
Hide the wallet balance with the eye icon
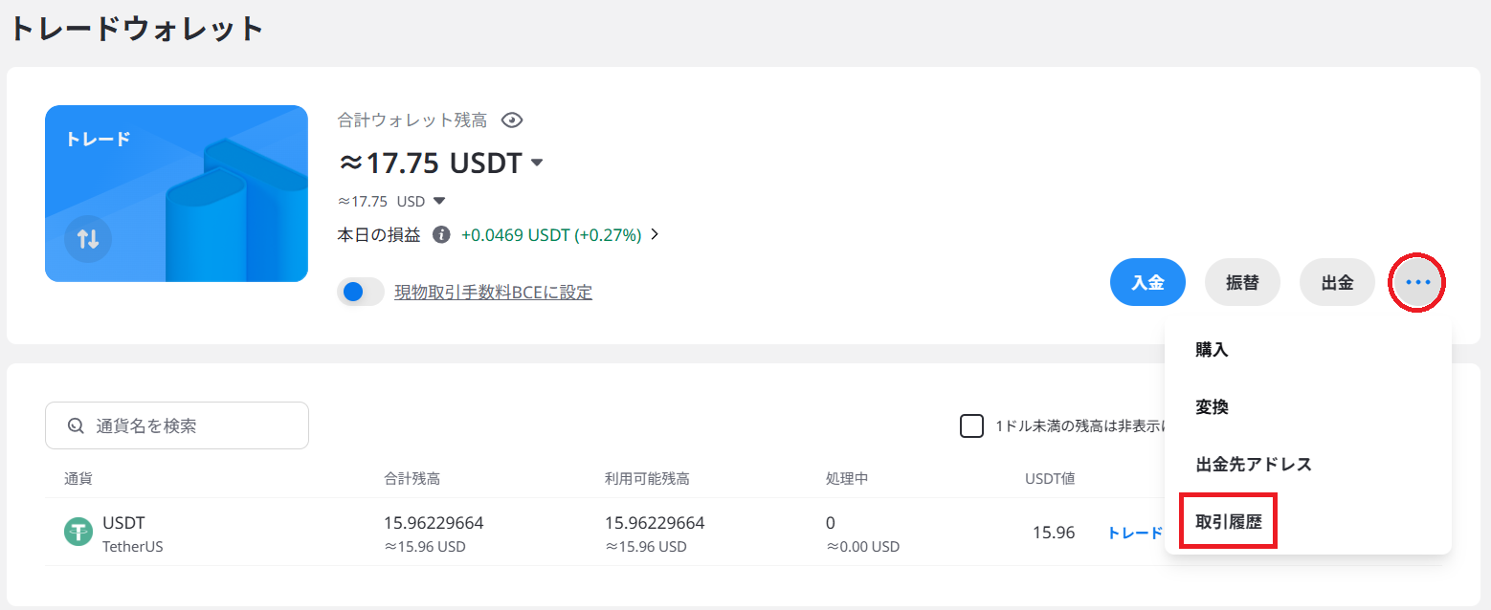coord(512,120)
